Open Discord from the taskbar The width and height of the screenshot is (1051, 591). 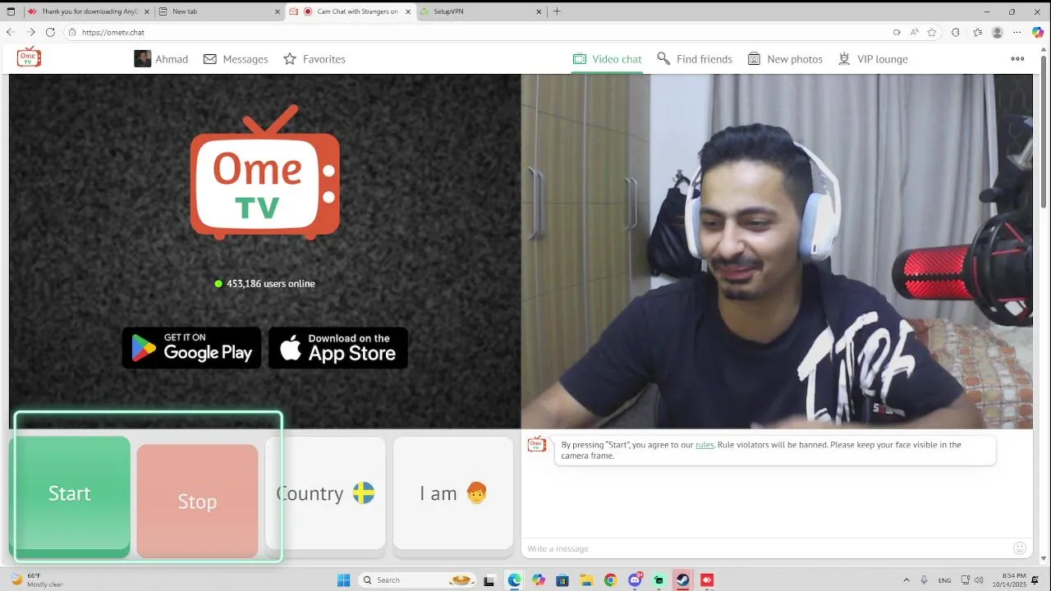coord(635,580)
